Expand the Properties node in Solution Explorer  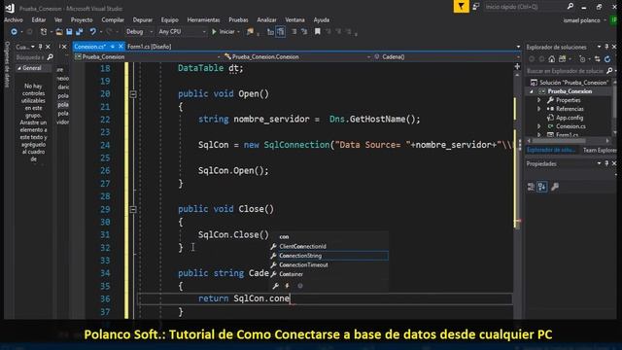click(538, 100)
